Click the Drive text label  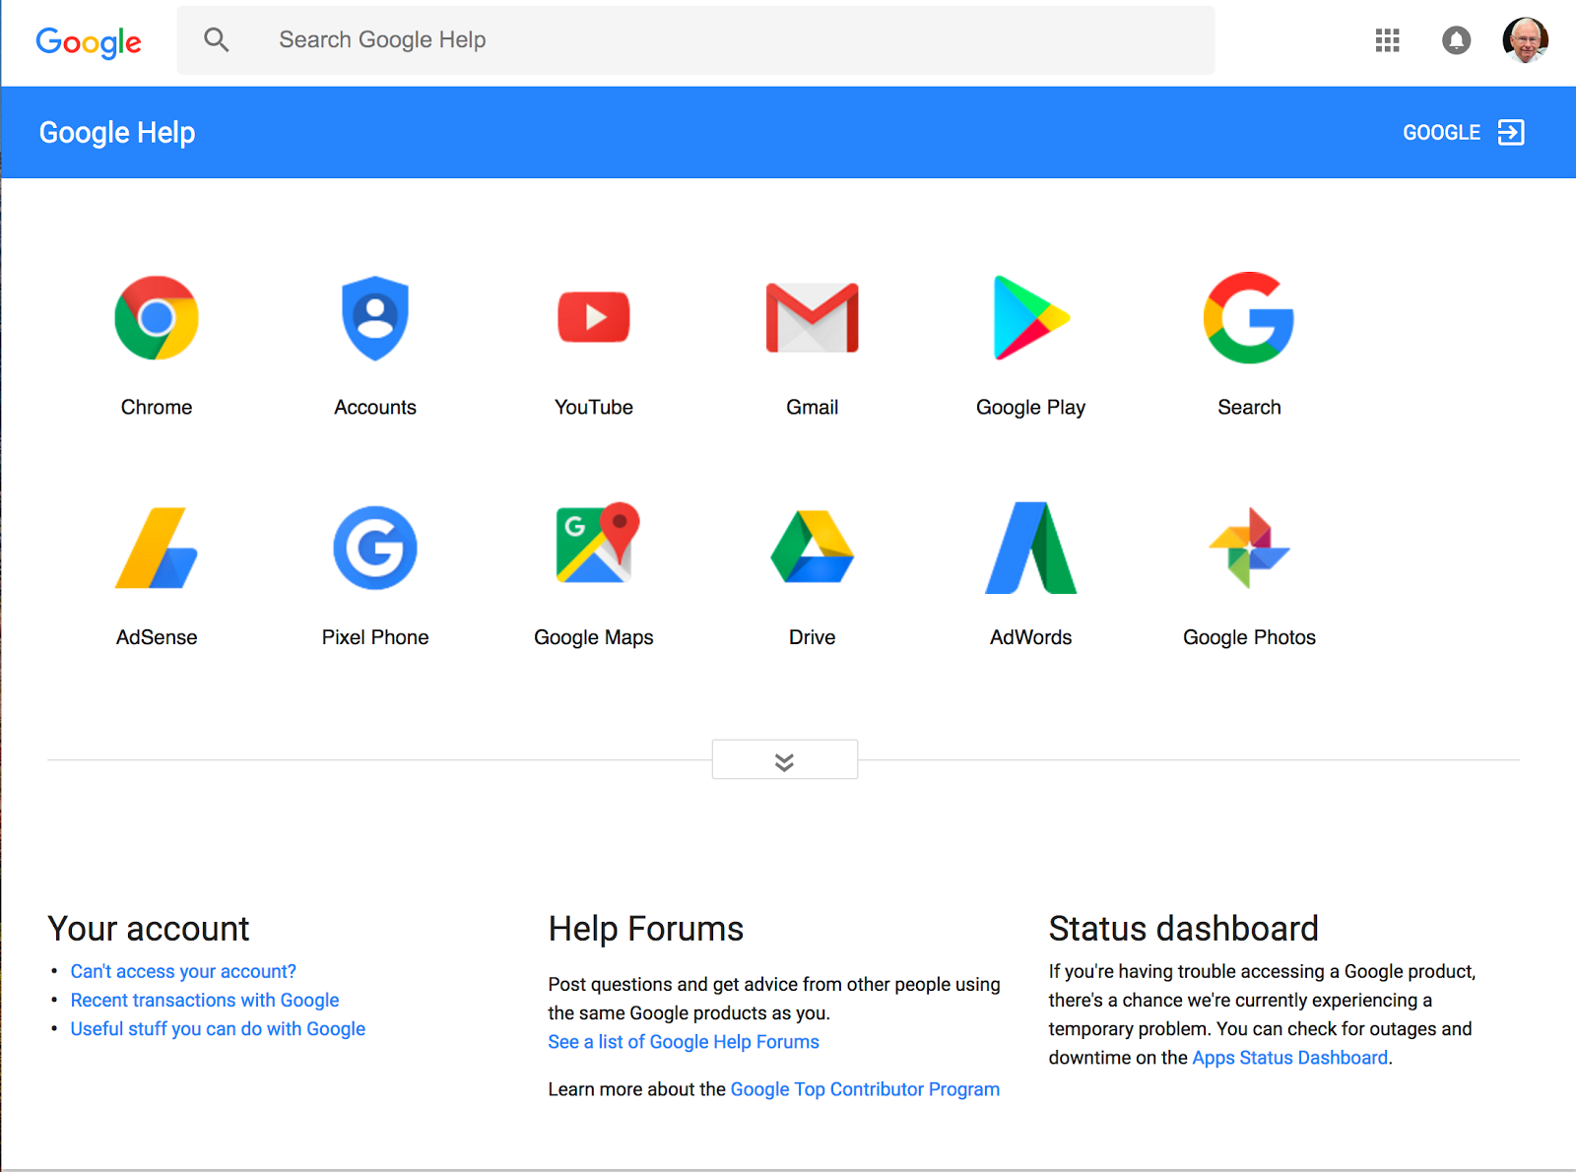click(813, 638)
